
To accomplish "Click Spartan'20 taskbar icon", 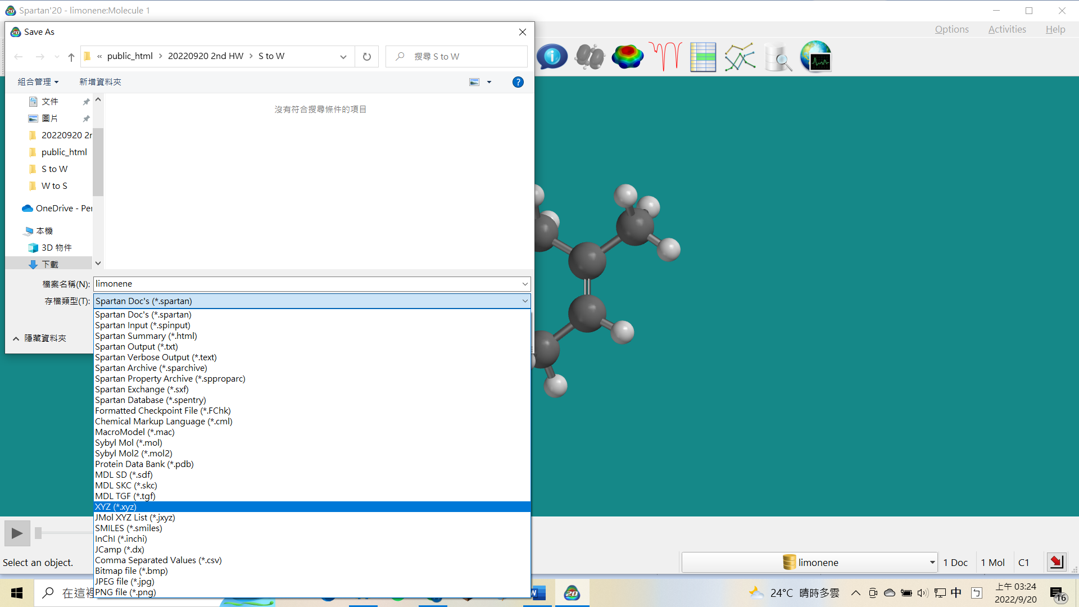I will tap(572, 593).
